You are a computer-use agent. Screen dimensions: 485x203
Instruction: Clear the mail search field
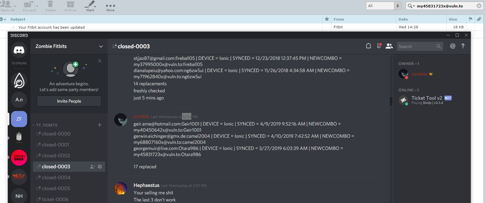479,6
